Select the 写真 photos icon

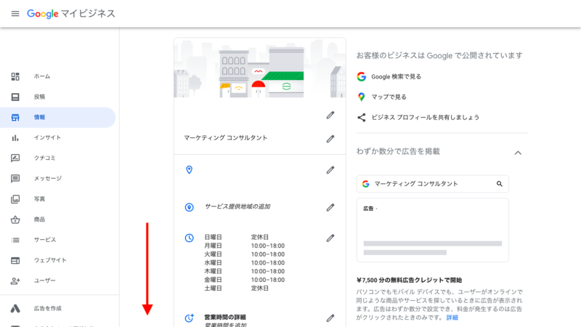[x=15, y=199]
